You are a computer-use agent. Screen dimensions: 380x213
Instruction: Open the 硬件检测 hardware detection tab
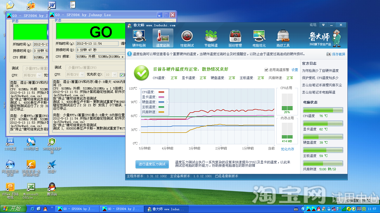pos(139,38)
